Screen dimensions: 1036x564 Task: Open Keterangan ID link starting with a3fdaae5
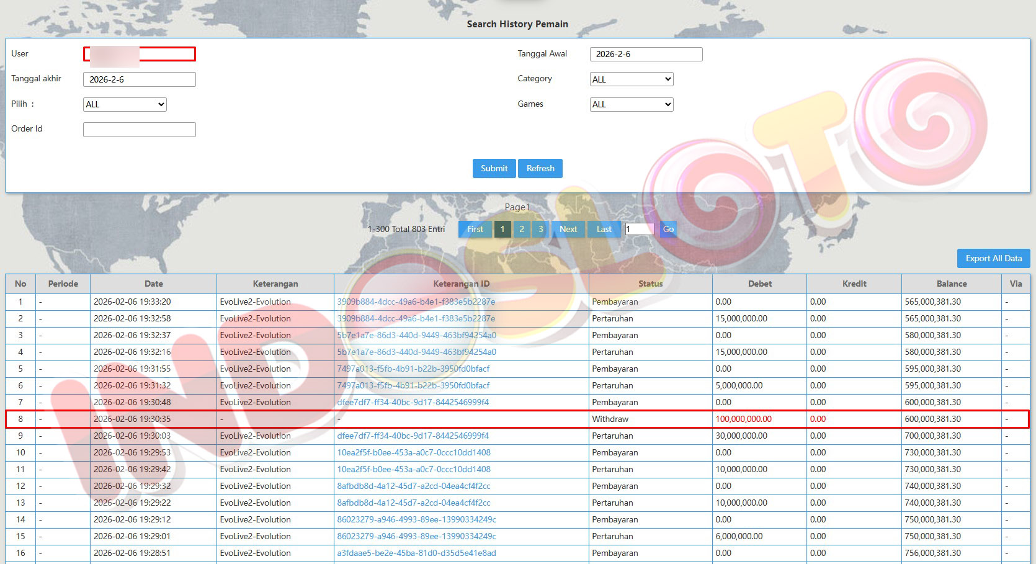[x=416, y=553]
